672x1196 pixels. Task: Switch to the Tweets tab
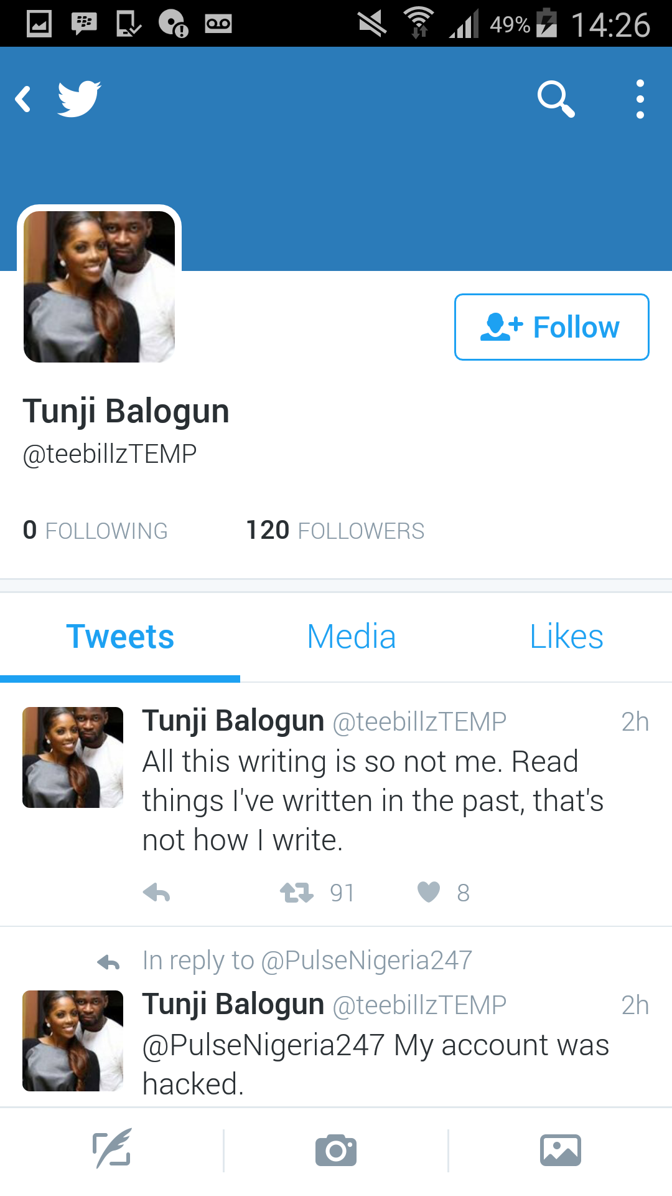coord(120,637)
